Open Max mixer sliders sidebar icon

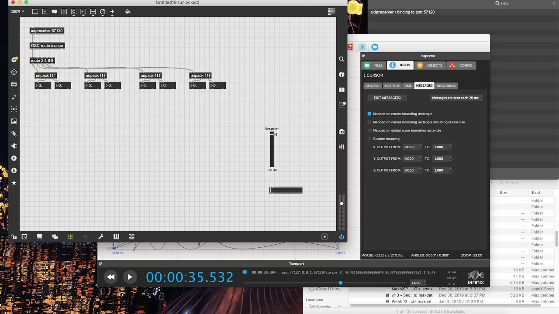342,147
